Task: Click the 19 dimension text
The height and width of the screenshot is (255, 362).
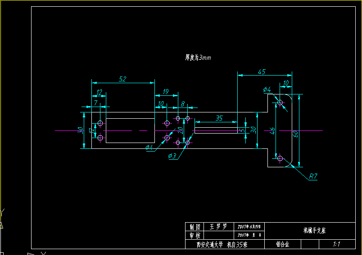Action: click(166, 92)
